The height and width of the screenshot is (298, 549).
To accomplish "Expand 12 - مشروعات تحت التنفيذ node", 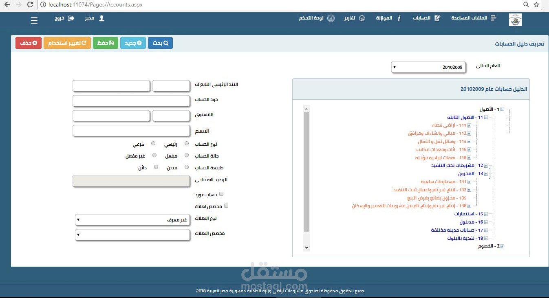I will [485, 166].
